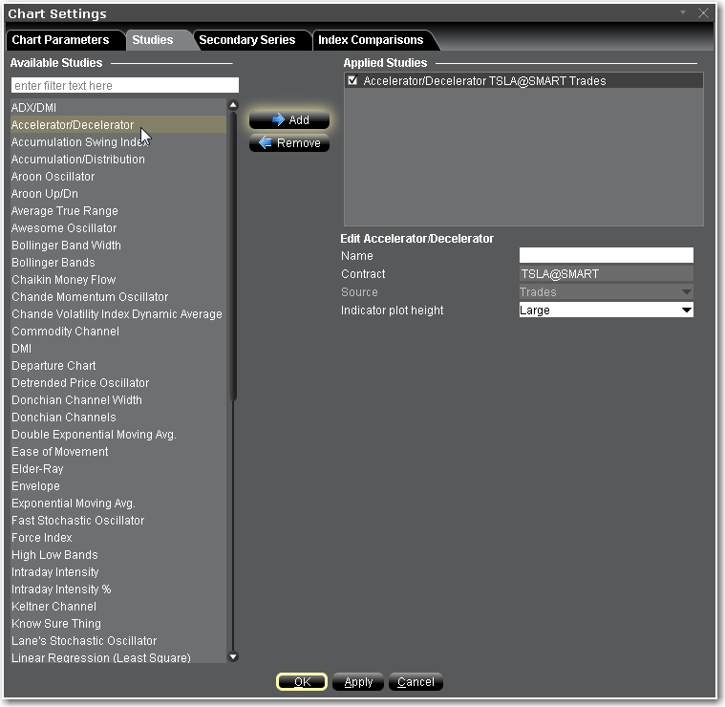The image size is (725, 707).
Task: Open the disabled Source Trades dropdown
Action: [x=685, y=292]
